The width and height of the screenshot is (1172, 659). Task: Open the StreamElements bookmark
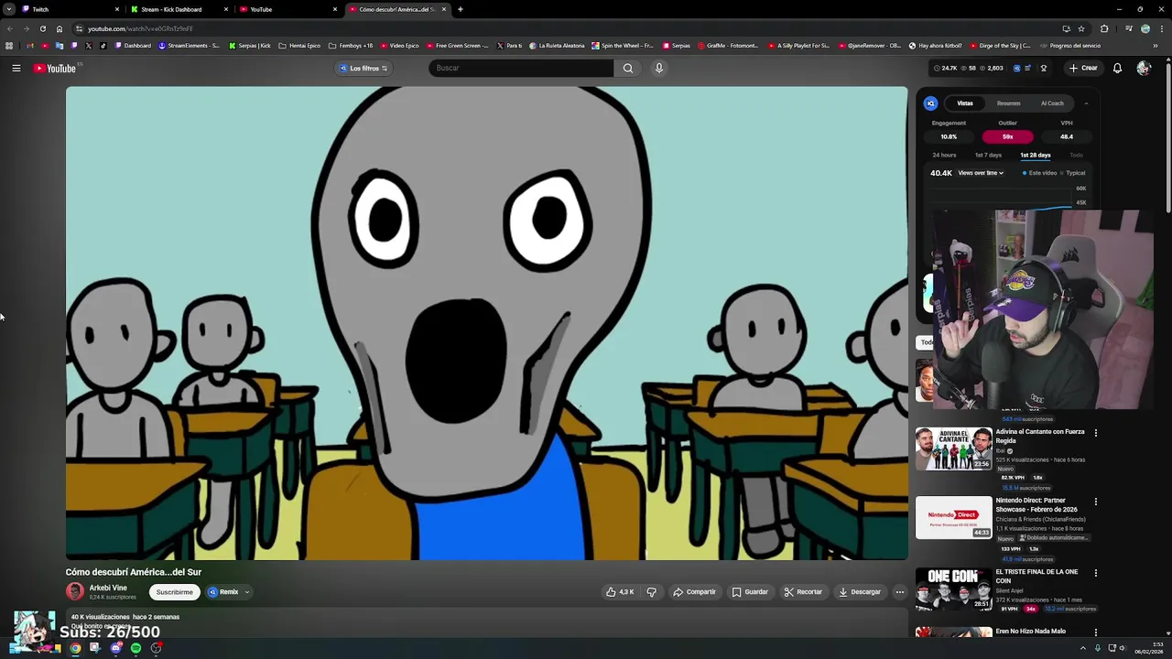coord(189,46)
